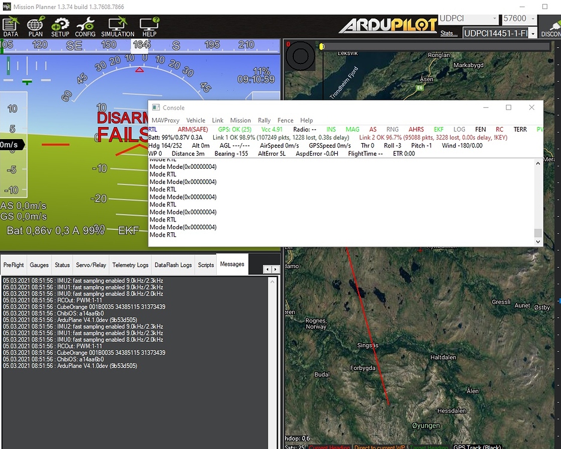
Task: Click the DISCONNECT plug icon
Action: (553, 27)
